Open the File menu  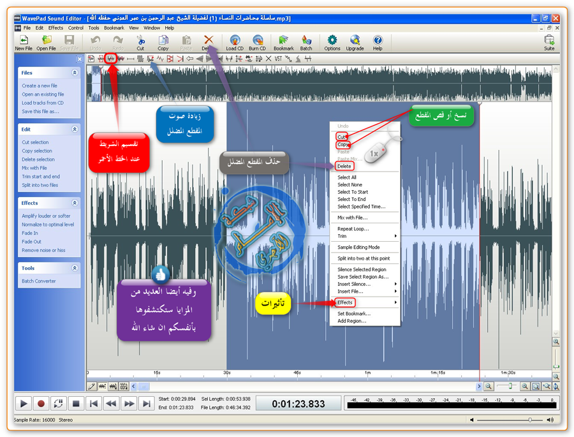27,28
